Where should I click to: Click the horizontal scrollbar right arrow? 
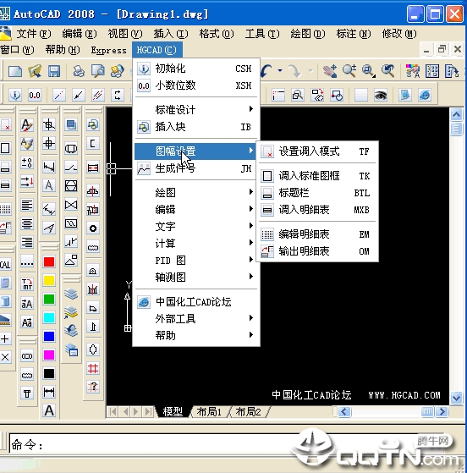[x=442, y=411]
